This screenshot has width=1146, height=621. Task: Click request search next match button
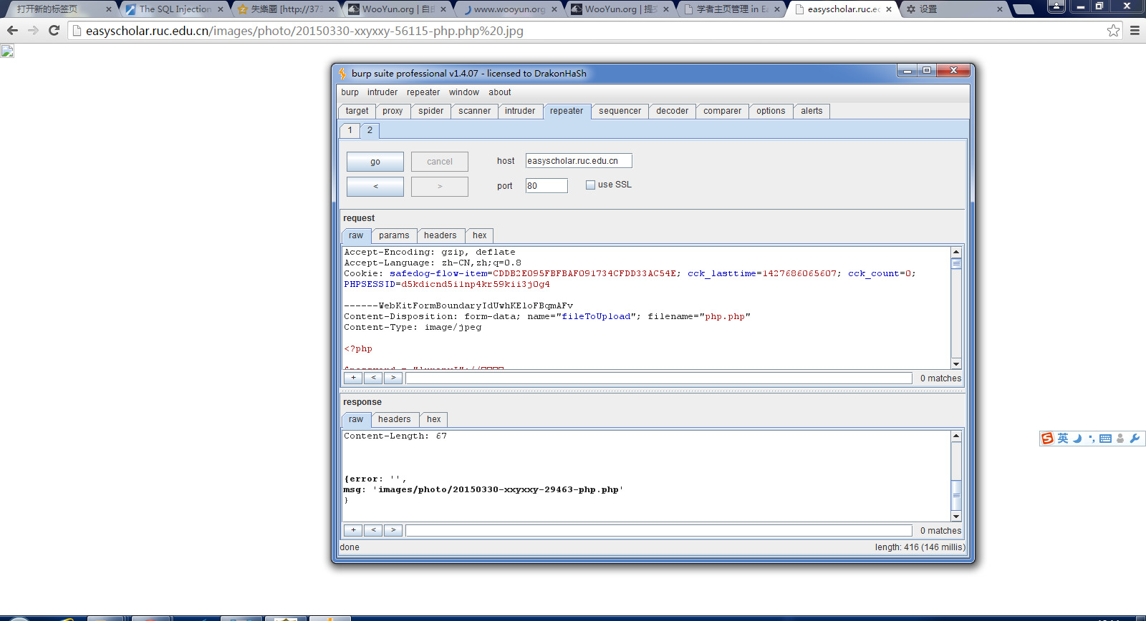[x=393, y=378]
